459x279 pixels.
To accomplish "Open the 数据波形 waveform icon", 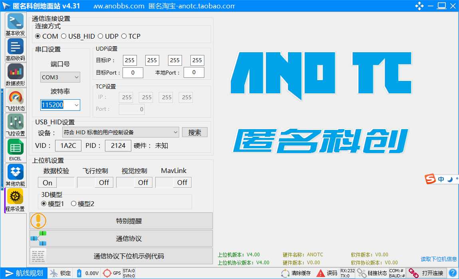I will click(x=16, y=75).
